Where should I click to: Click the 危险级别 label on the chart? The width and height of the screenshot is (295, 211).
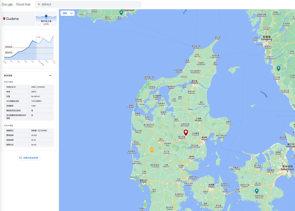click(x=8, y=47)
